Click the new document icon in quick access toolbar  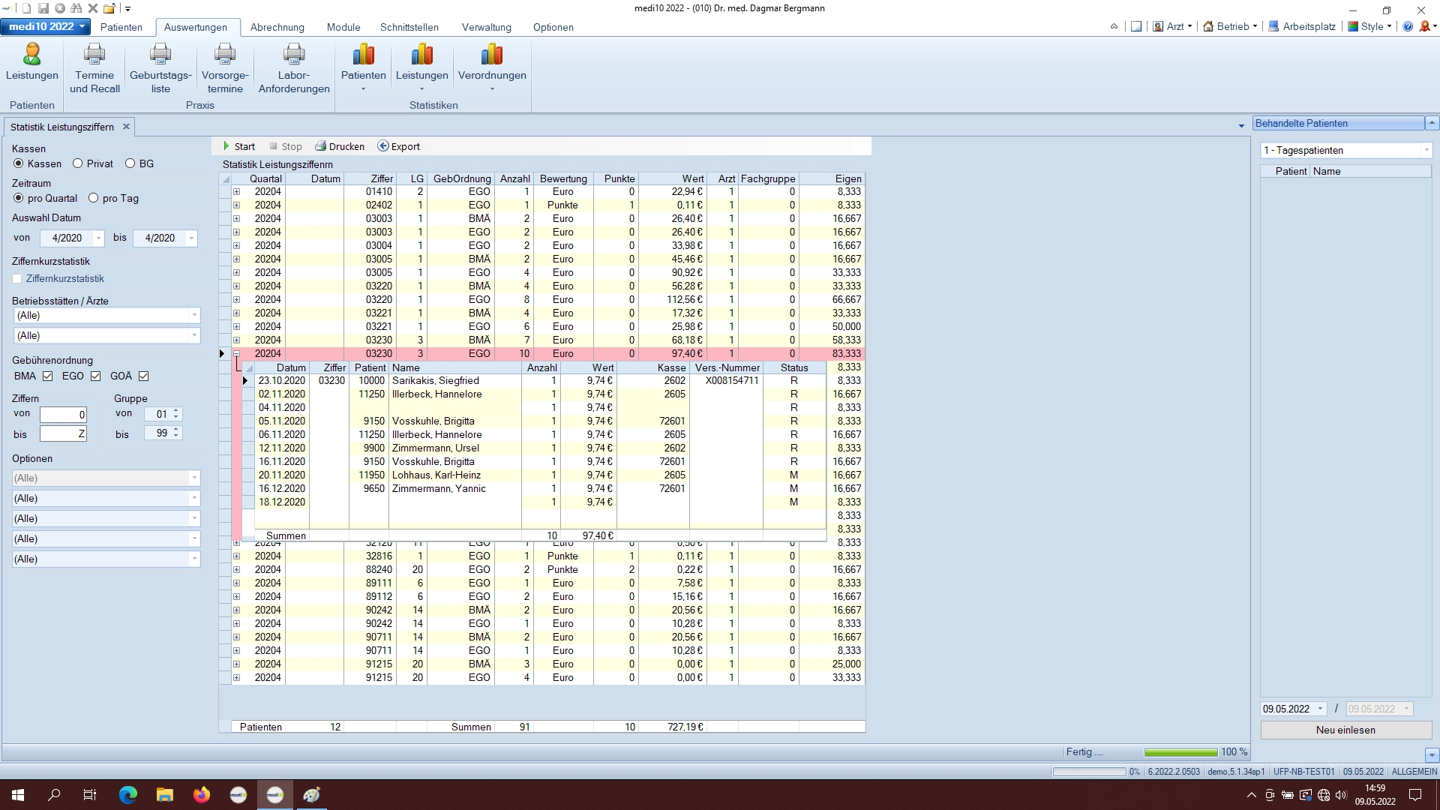tap(27, 8)
